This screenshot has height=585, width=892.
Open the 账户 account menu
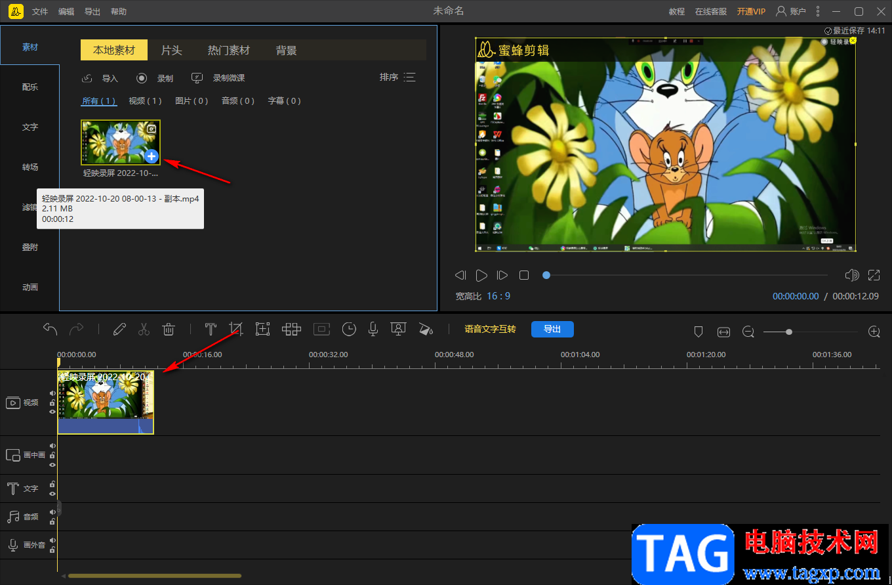[790, 11]
